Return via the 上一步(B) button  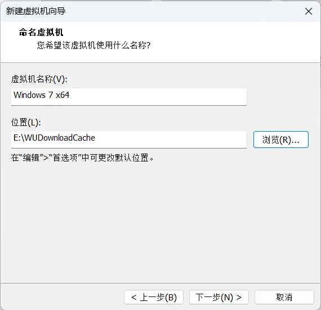tap(154, 297)
